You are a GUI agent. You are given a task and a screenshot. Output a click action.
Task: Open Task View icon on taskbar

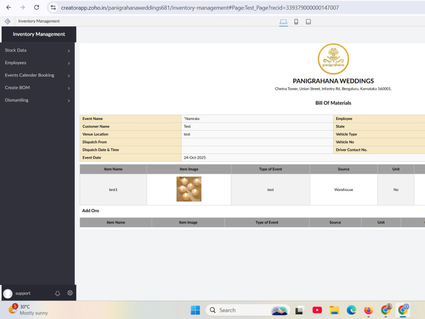(x=300, y=310)
